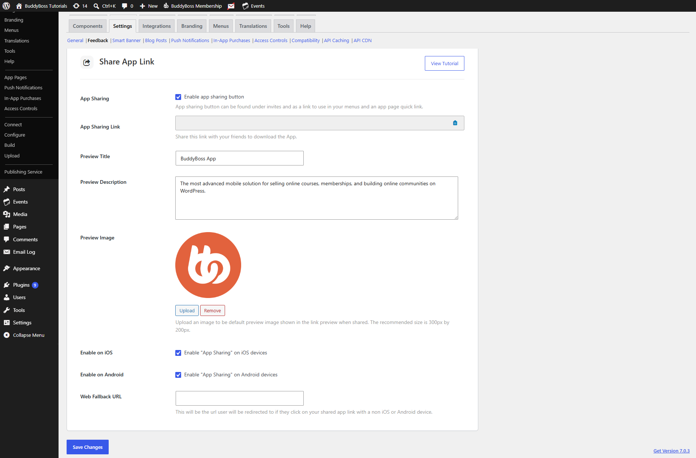Click the plus New icon
The image size is (696, 458).
point(143,6)
